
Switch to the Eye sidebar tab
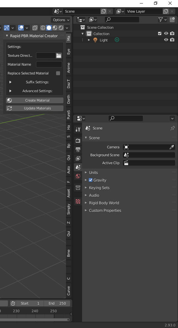(x=68, y=51)
